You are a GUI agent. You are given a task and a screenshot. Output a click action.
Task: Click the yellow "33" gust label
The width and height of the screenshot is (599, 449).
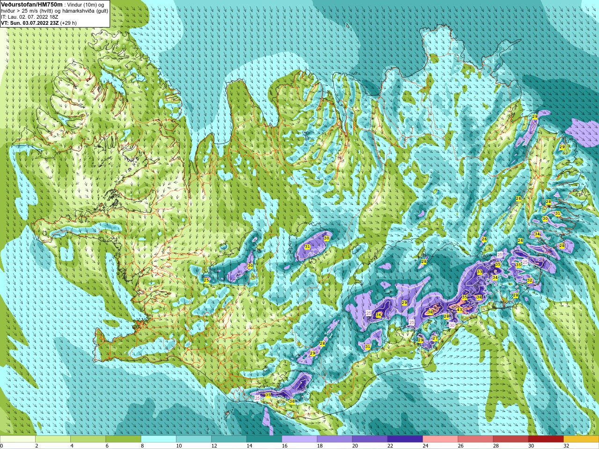[480, 272]
